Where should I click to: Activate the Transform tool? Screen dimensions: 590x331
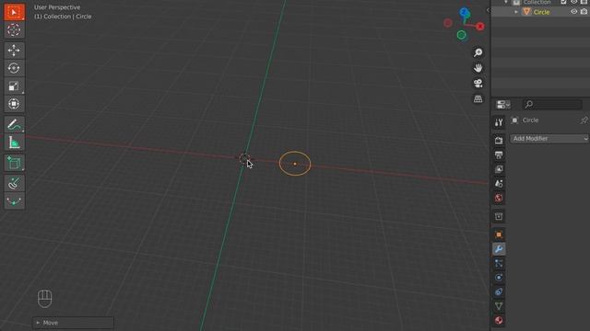coord(15,104)
